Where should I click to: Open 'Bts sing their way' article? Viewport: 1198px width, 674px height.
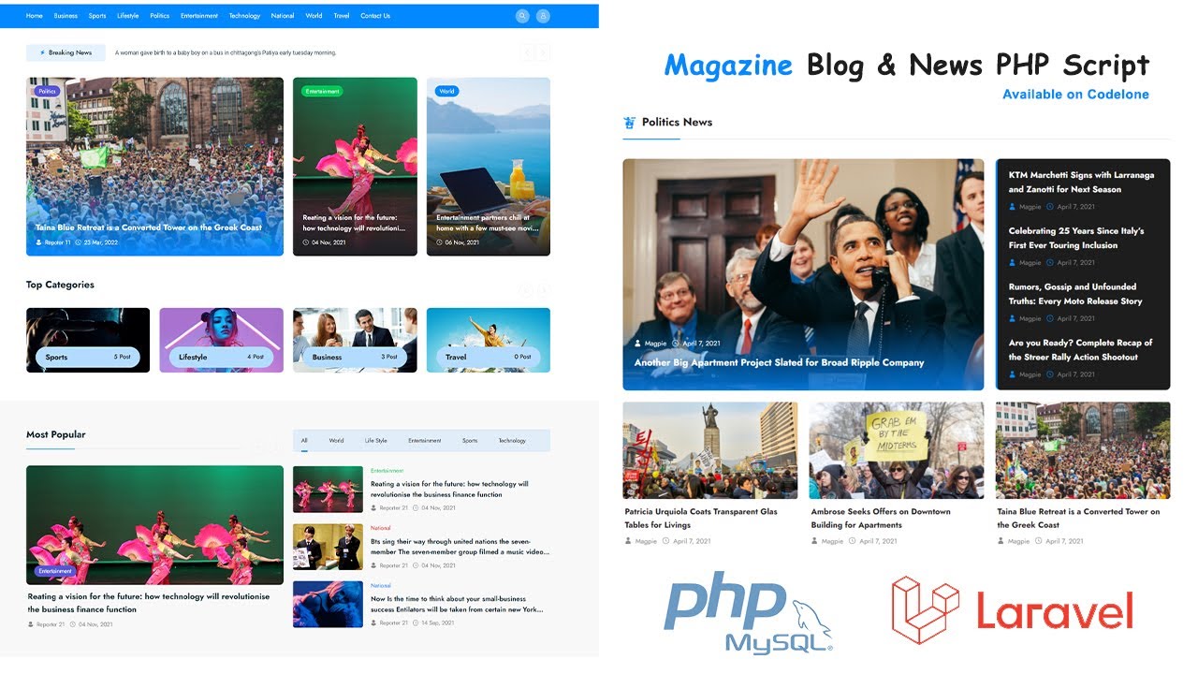pos(460,547)
